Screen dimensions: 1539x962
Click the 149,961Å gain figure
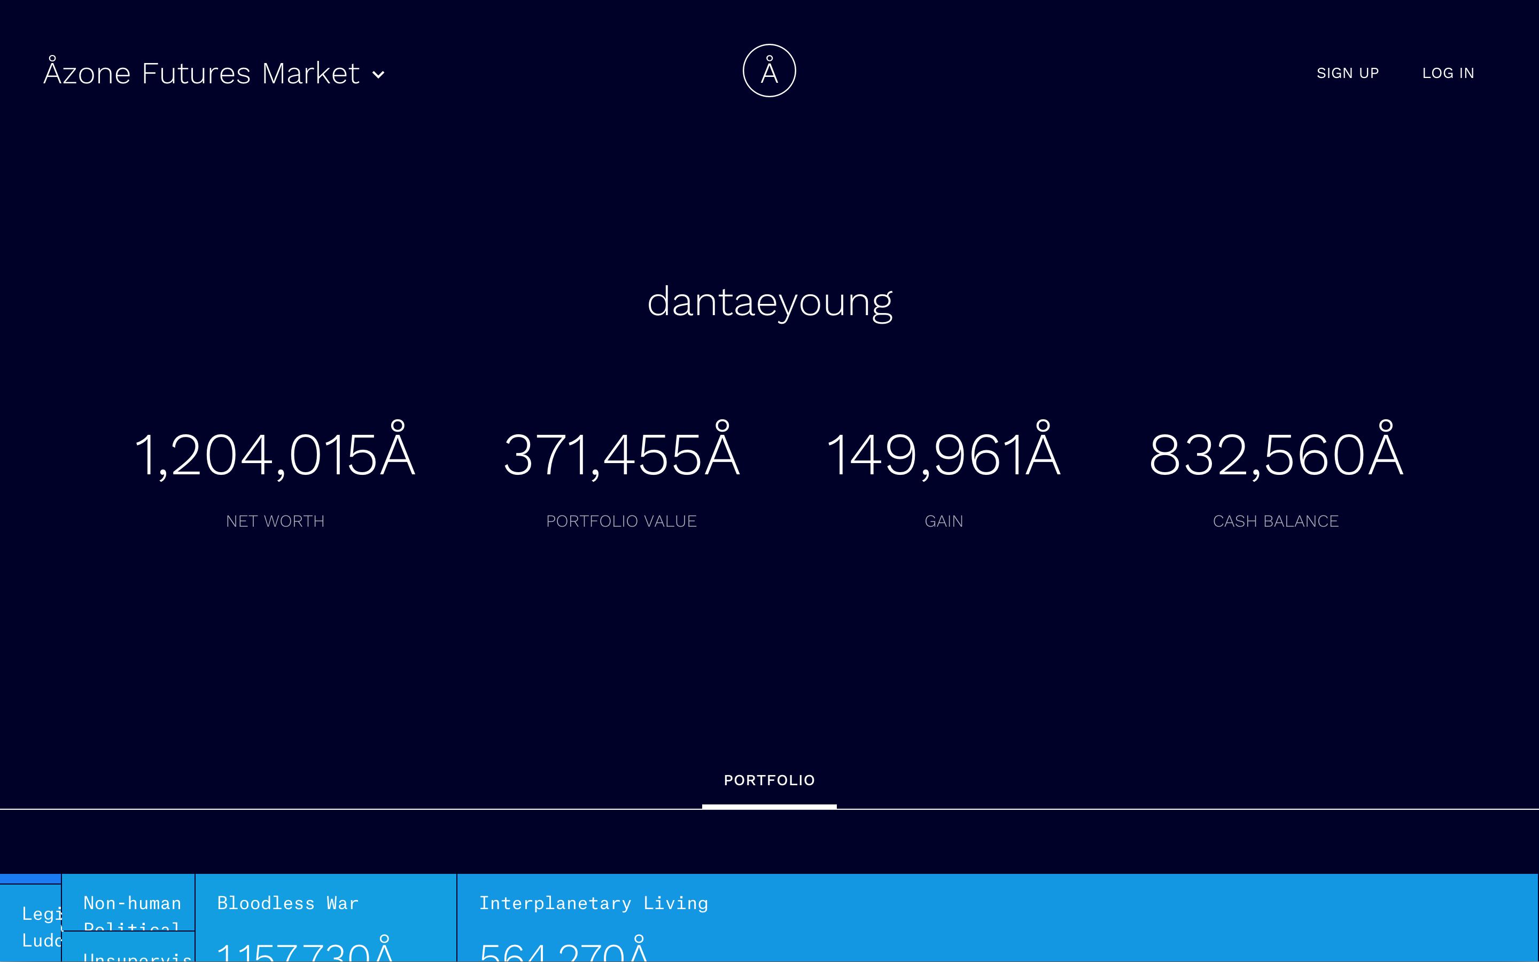point(943,453)
